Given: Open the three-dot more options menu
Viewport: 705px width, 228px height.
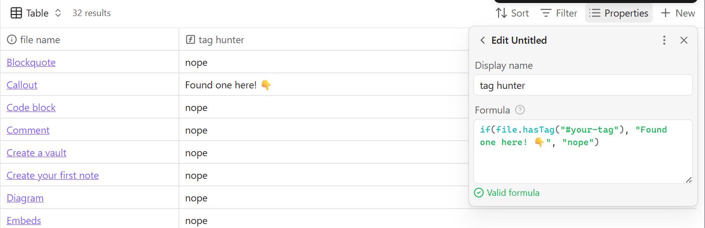Looking at the screenshot, I should [x=664, y=40].
